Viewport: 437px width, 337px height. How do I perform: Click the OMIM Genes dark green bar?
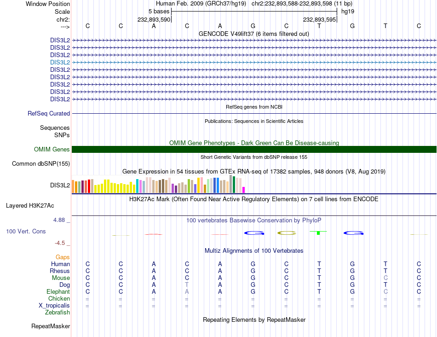click(x=254, y=149)
